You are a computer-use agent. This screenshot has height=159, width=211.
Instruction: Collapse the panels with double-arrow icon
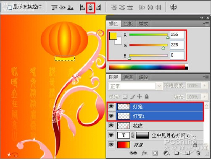202,18
